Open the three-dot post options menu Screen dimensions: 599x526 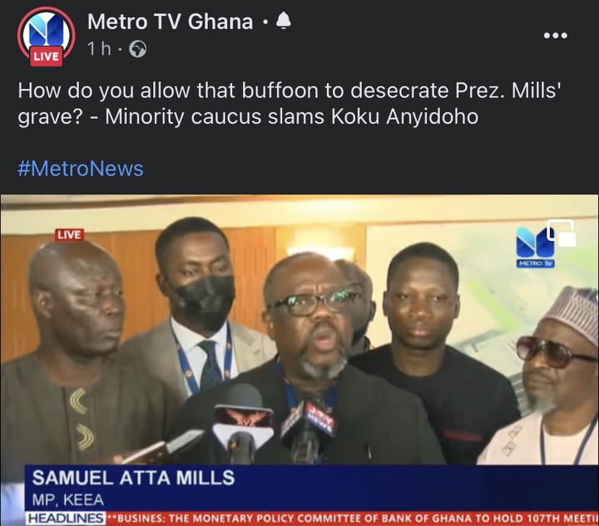556,36
